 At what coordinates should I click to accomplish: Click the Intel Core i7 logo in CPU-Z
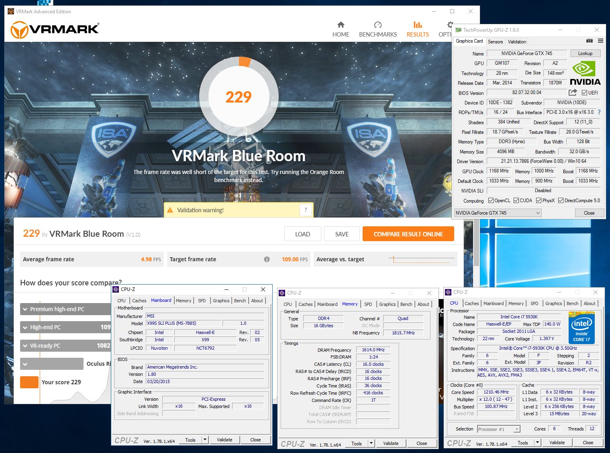(x=581, y=327)
